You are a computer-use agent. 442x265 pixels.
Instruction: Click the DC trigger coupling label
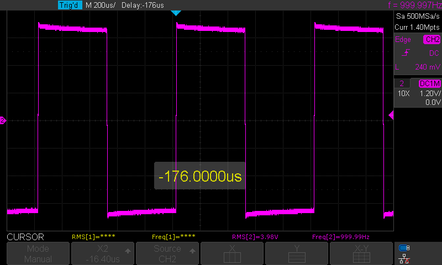click(x=434, y=53)
